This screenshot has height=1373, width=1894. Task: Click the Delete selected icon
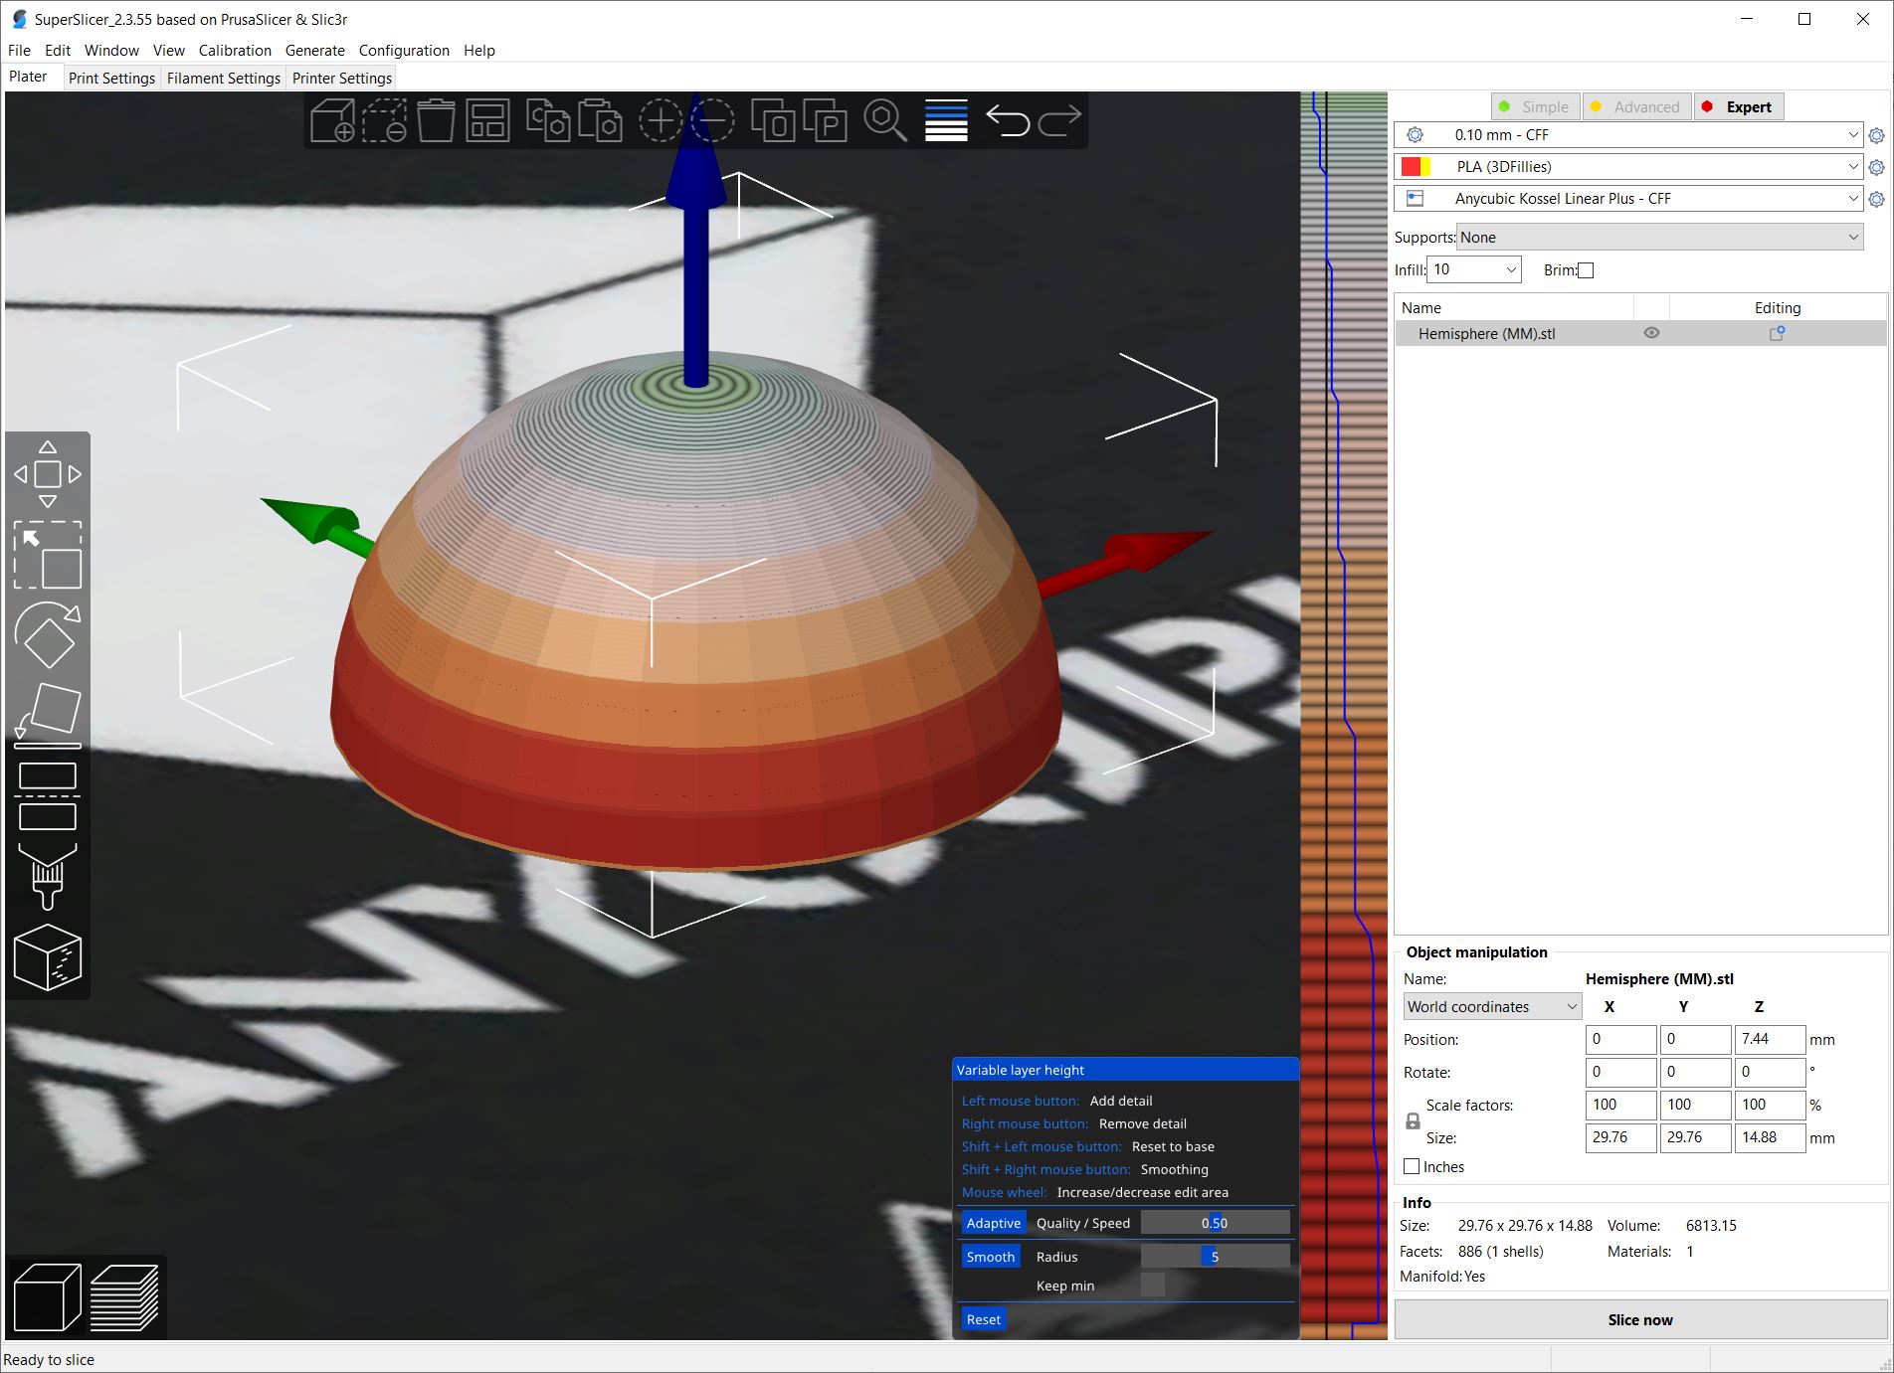coord(384,121)
